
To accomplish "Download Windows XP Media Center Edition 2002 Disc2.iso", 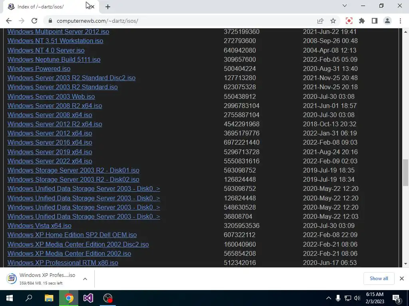I will pos(78,244).
